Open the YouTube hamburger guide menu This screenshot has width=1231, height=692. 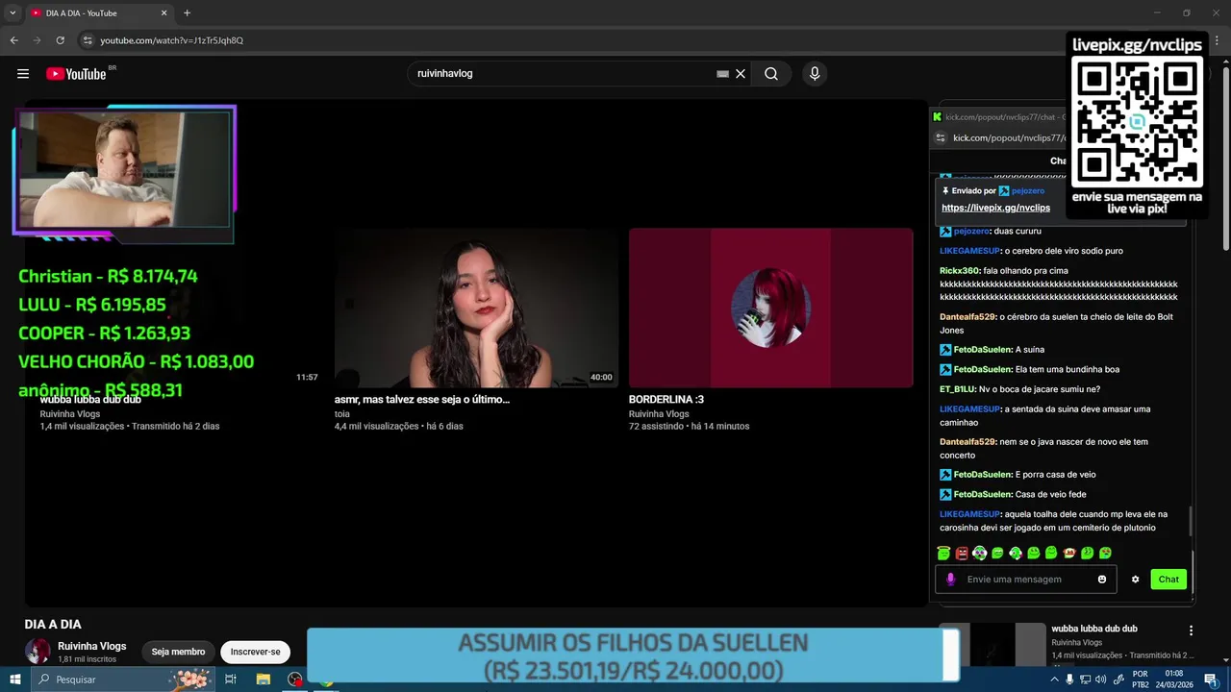(x=23, y=74)
